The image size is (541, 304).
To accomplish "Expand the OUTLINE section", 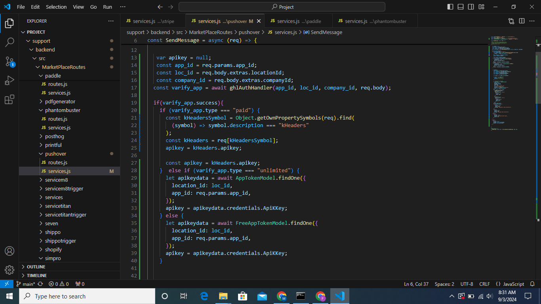I will [36, 267].
